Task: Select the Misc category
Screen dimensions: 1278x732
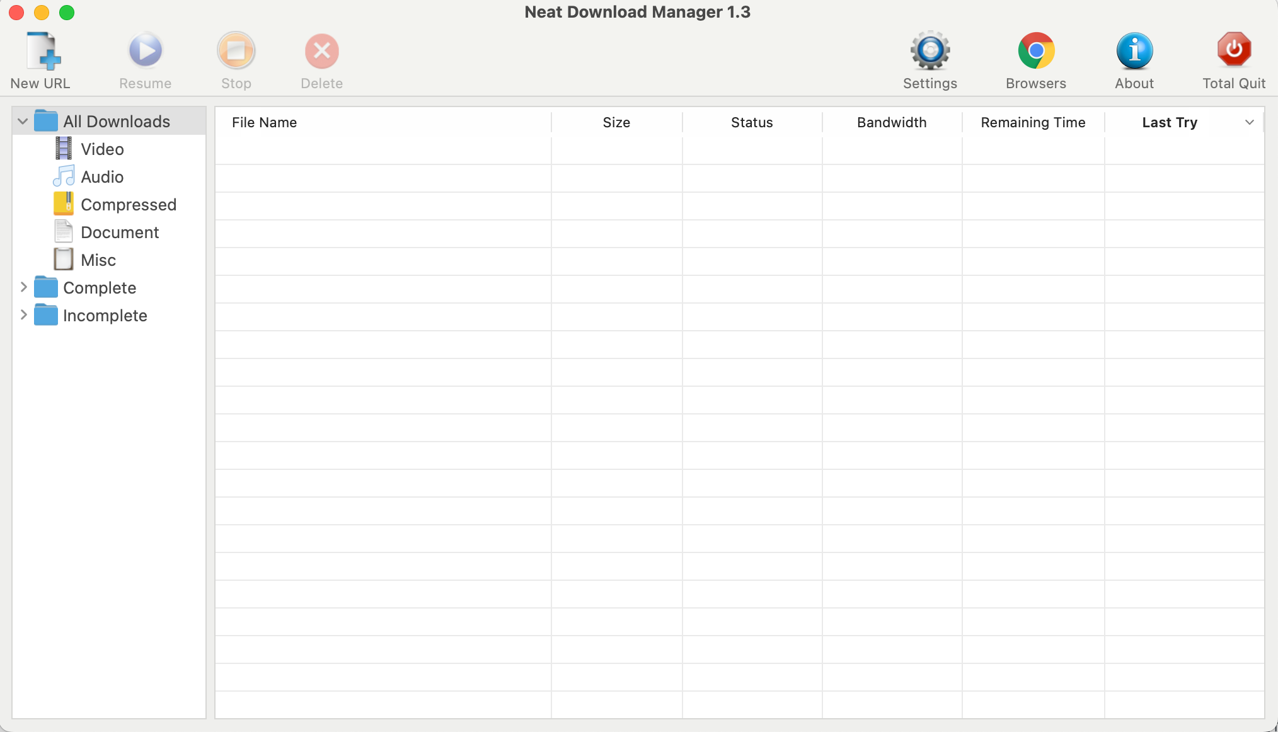Action: pyautogui.click(x=98, y=260)
